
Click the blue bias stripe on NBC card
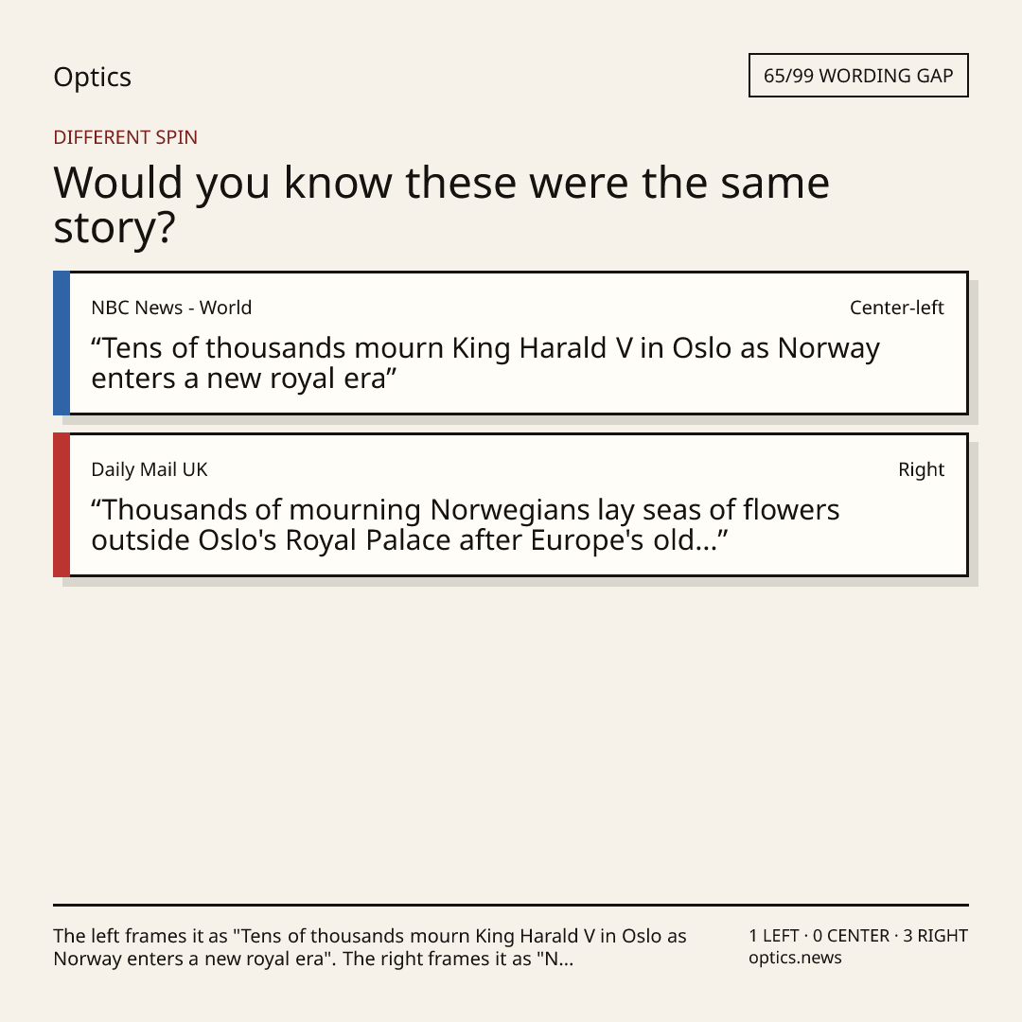(x=62, y=343)
